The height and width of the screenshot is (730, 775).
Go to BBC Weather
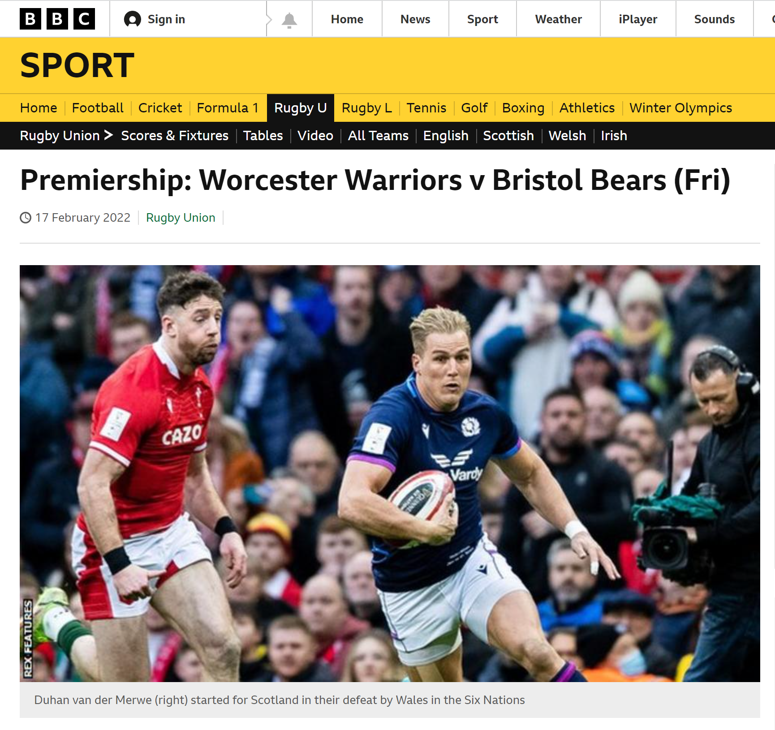click(558, 19)
